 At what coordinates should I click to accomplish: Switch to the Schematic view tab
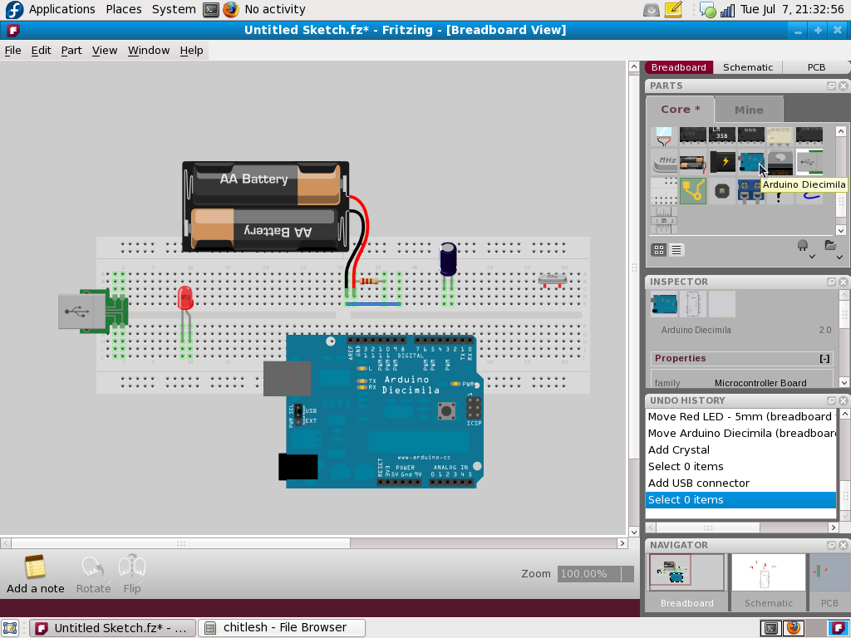click(x=747, y=67)
